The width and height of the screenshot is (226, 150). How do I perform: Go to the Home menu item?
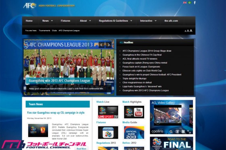[x=29, y=21]
